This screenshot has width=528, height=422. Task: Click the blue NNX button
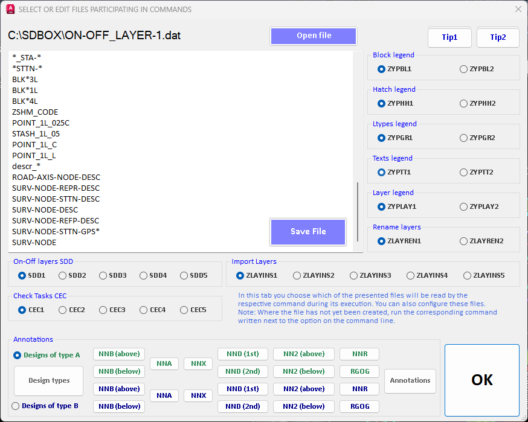[x=198, y=396]
